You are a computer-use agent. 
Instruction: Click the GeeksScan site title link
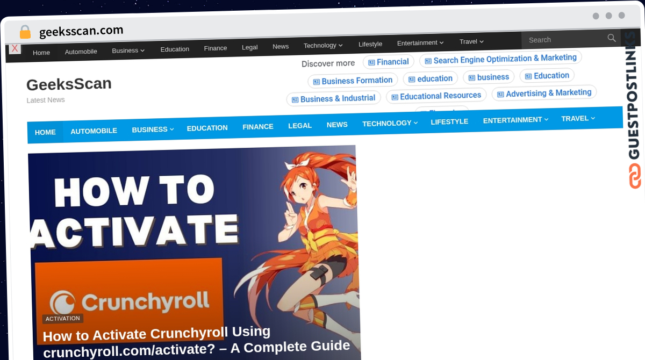[x=69, y=84]
